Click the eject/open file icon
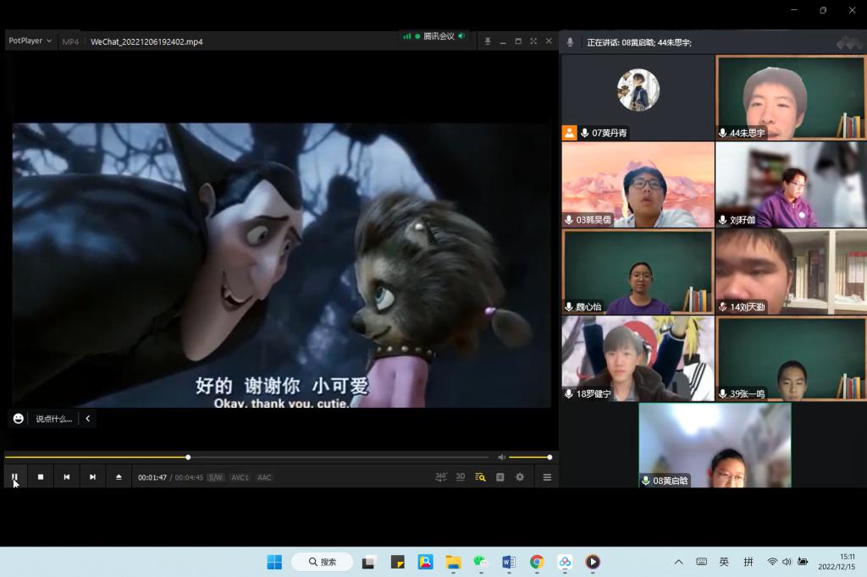 (119, 477)
